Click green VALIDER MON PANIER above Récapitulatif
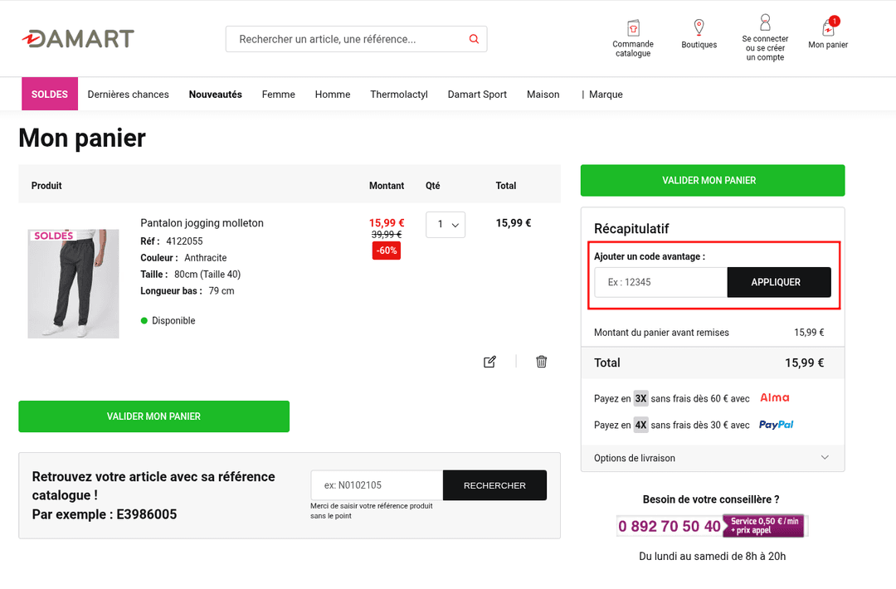 pos(713,181)
